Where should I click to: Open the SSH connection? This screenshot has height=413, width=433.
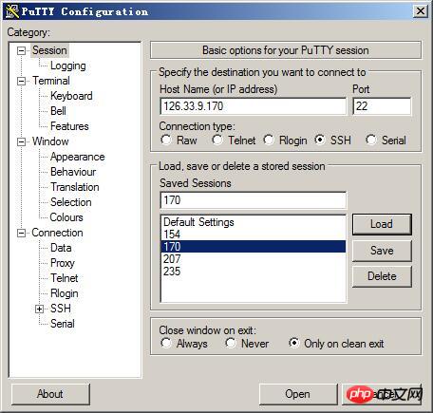(298, 394)
